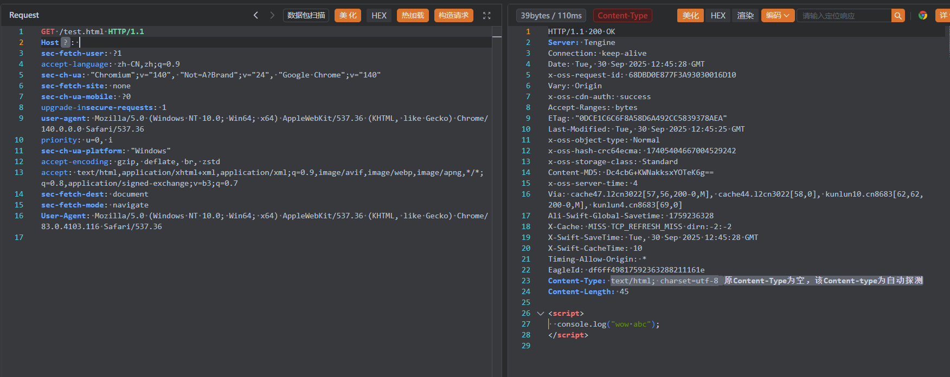950x377 pixels.
Task: Switch response view to HEX
Action: click(718, 16)
